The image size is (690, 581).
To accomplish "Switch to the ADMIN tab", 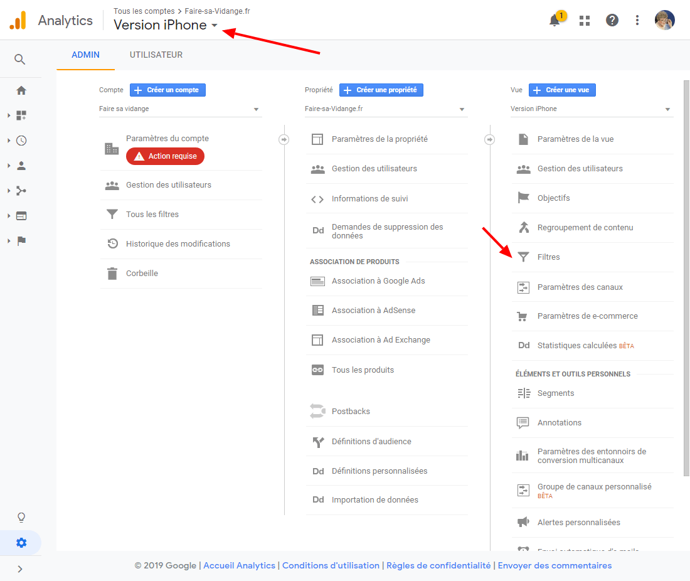I will (85, 55).
